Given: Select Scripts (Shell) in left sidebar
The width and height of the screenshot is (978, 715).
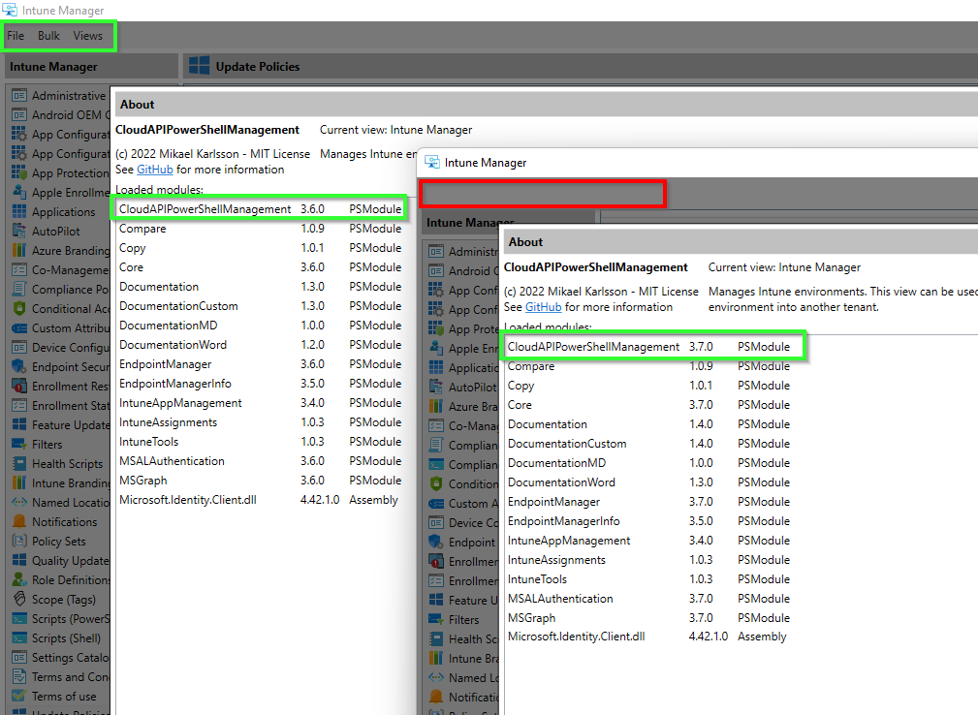Looking at the screenshot, I should (x=66, y=638).
